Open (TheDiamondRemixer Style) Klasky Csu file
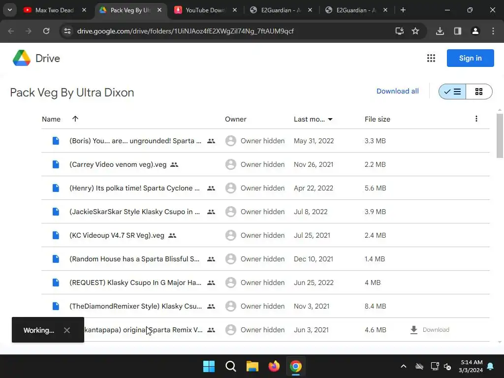This screenshot has height=378, width=504. point(136,306)
